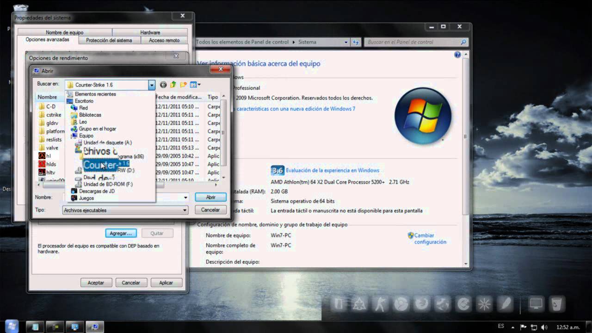Viewport: 592px width, 333px height.
Task: Go up one folder level in Abrir dialog
Action: pos(173,85)
